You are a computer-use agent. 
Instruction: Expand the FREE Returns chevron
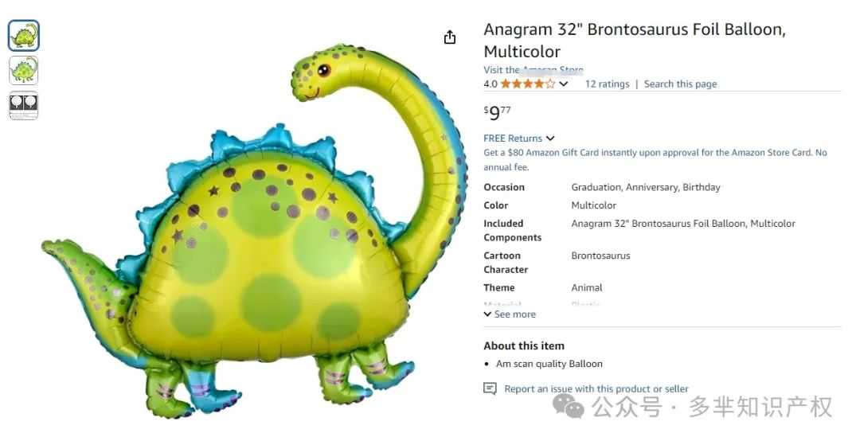pos(550,139)
